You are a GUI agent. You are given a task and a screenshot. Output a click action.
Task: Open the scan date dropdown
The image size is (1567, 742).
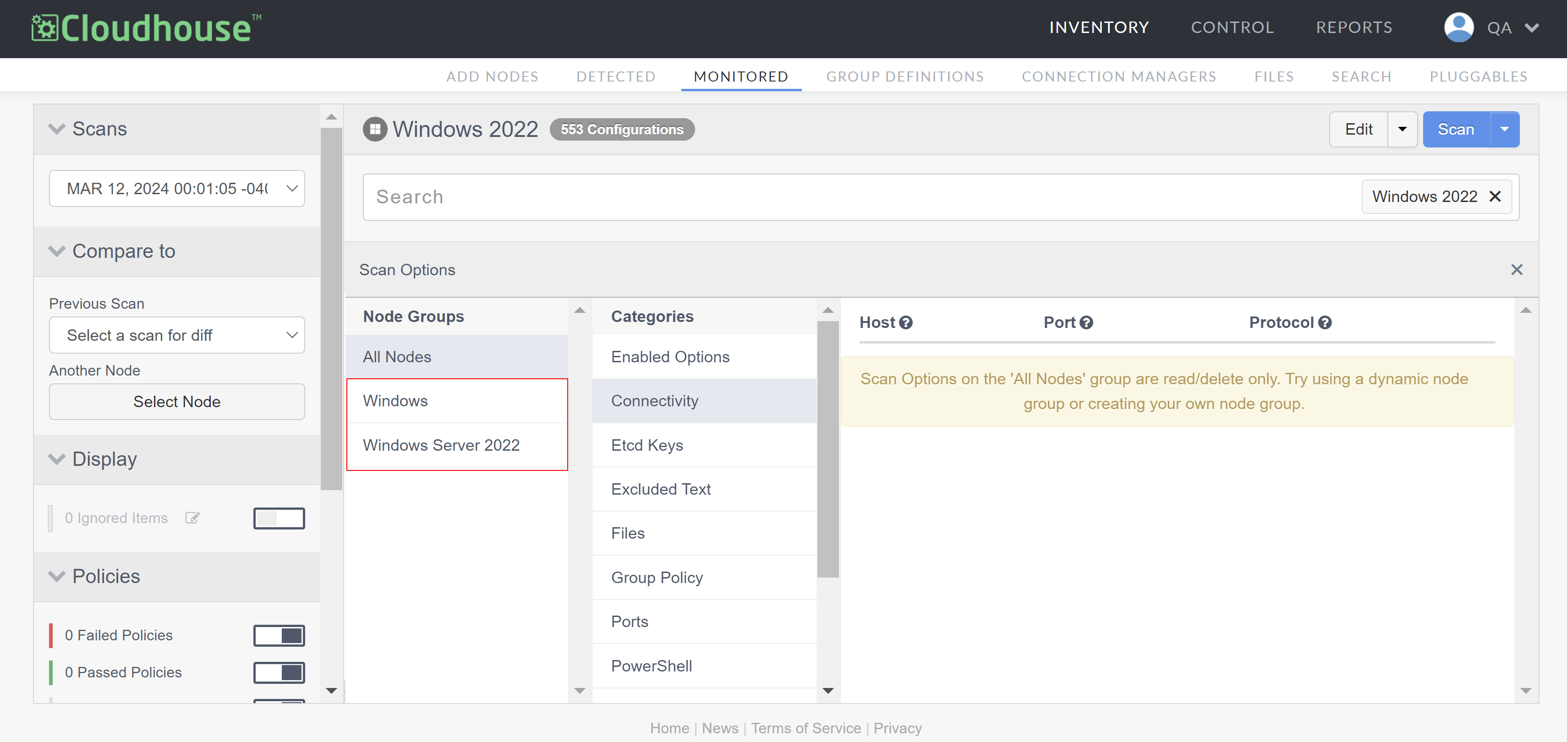pos(176,189)
